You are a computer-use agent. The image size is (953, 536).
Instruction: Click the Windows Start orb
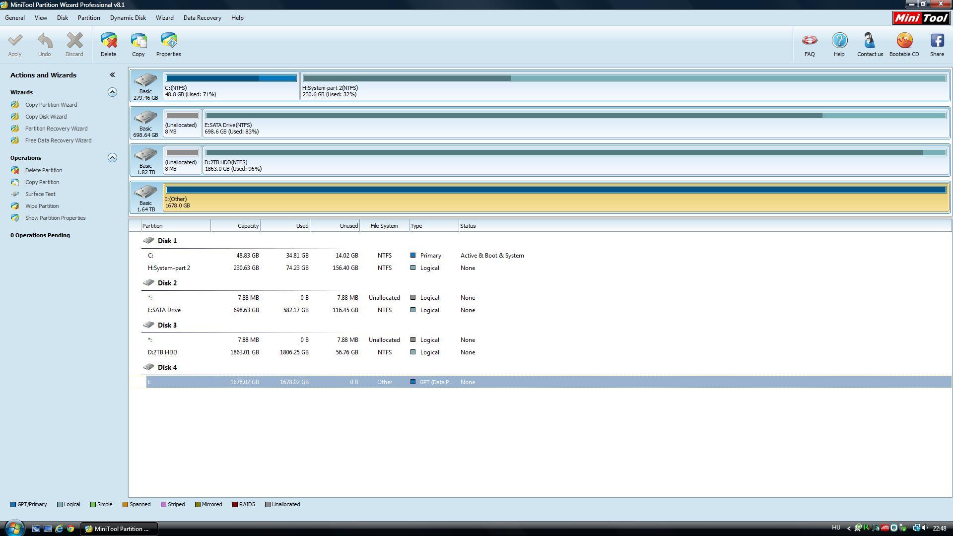(14, 528)
